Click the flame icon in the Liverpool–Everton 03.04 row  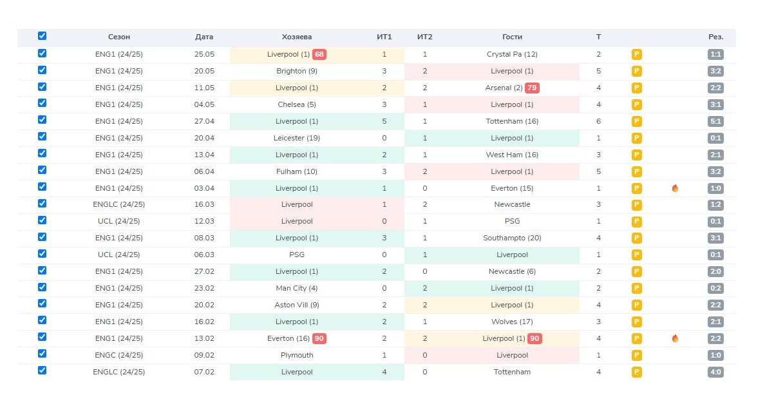coord(675,189)
